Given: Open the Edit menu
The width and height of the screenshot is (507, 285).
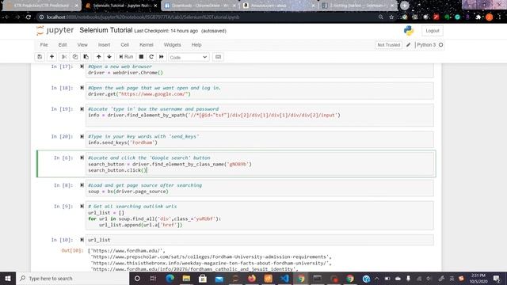Looking at the screenshot, I should tap(63, 45).
